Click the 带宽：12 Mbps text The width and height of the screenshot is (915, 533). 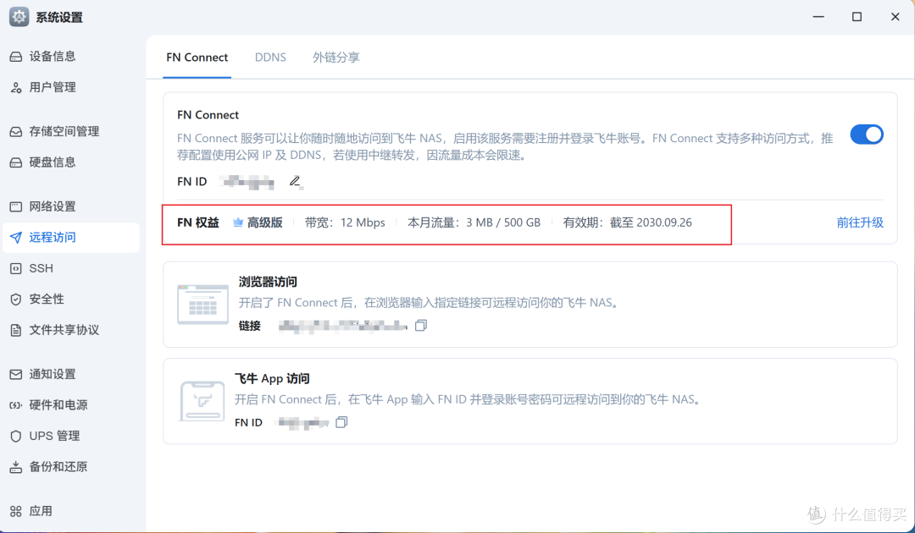click(345, 223)
